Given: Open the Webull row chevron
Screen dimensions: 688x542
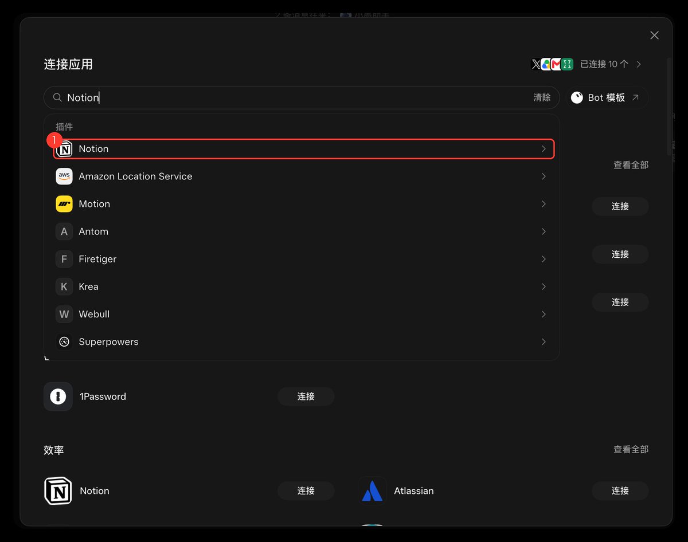Looking at the screenshot, I should (544, 314).
